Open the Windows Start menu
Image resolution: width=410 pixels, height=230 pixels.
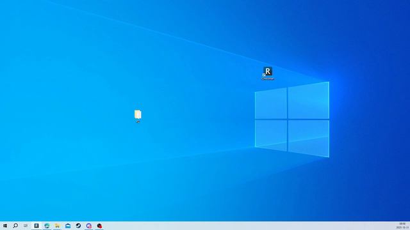click(x=5, y=226)
